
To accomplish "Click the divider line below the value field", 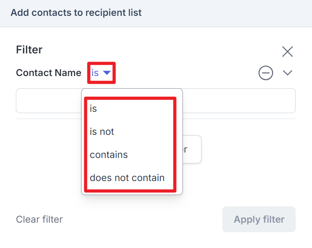I will [239, 119].
